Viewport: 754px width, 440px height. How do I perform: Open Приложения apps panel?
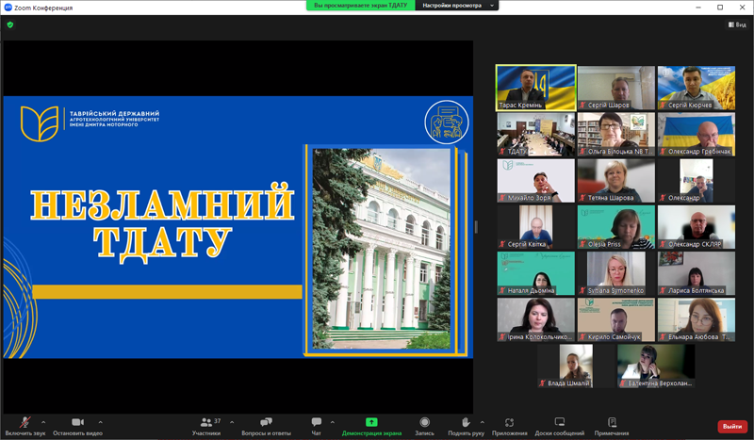coord(509,426)
